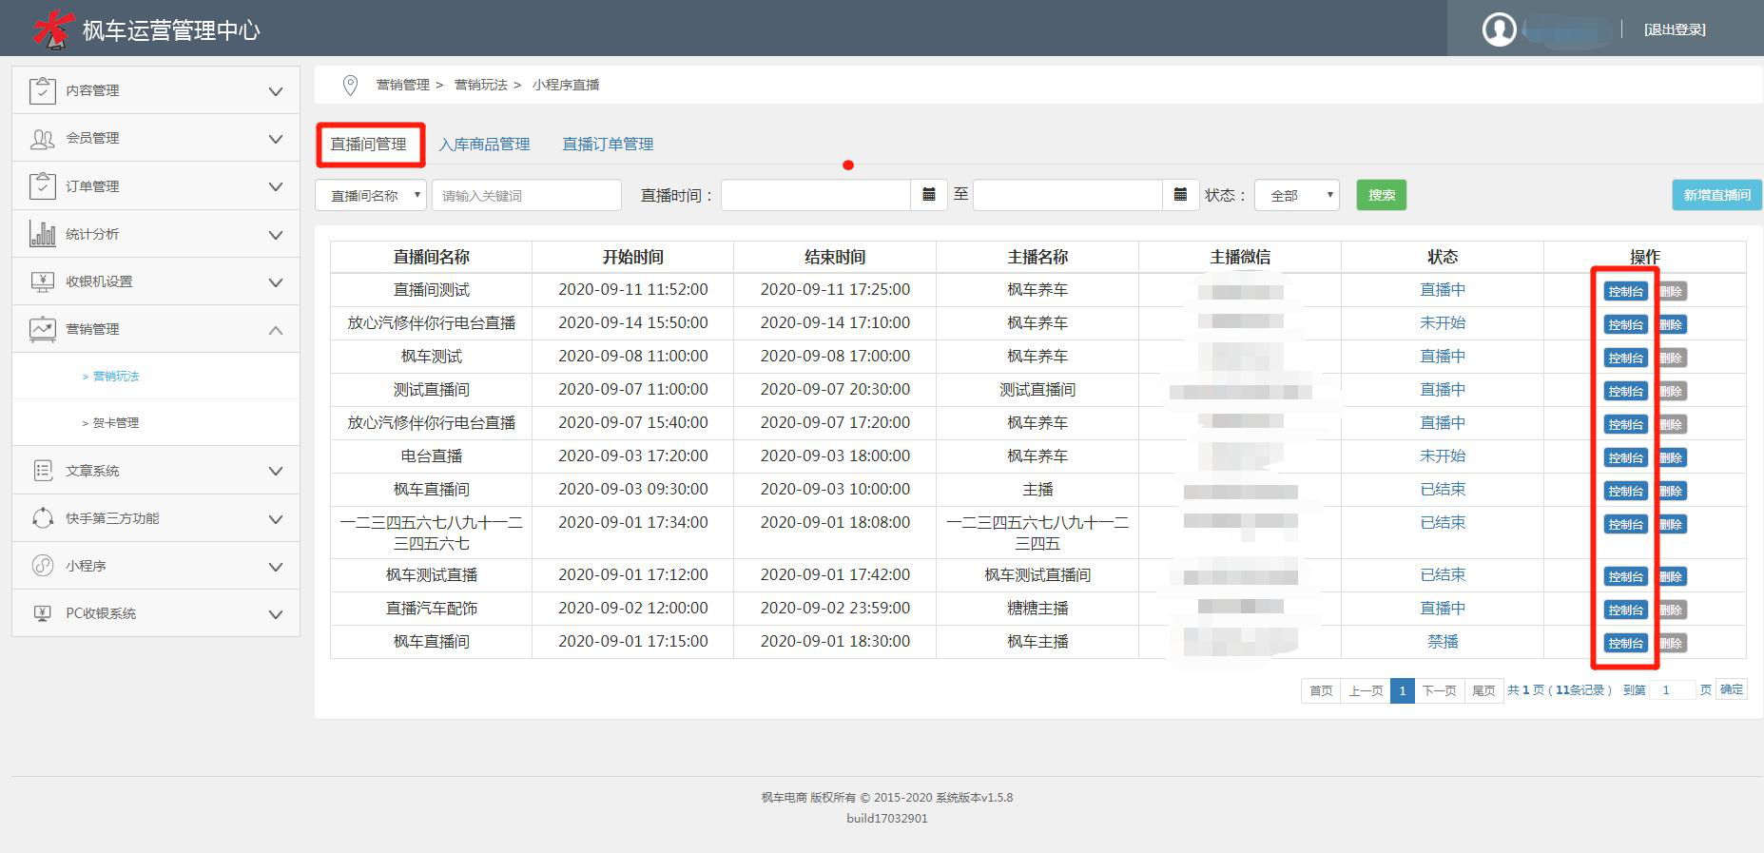The image size is (1764, 853).
Task: Click the pagination 确定 button
Action: [1732, 689]
